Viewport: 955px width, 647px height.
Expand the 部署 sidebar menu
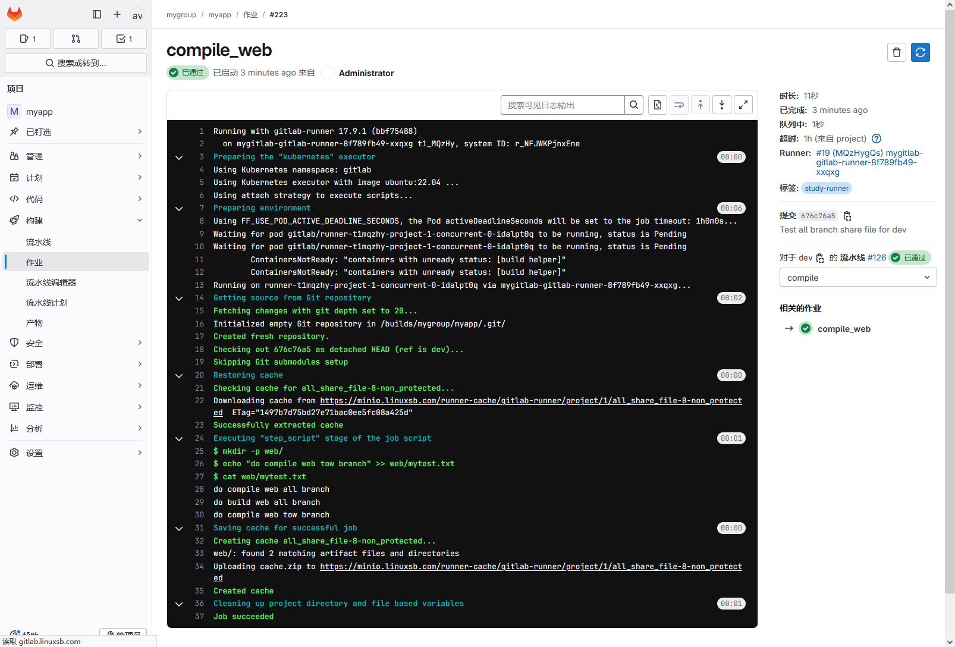click(76, 365)
